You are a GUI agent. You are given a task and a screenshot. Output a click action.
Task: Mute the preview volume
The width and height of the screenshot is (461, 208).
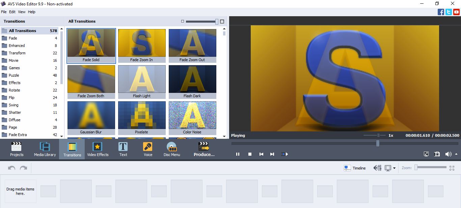click(x=448, y=154)
